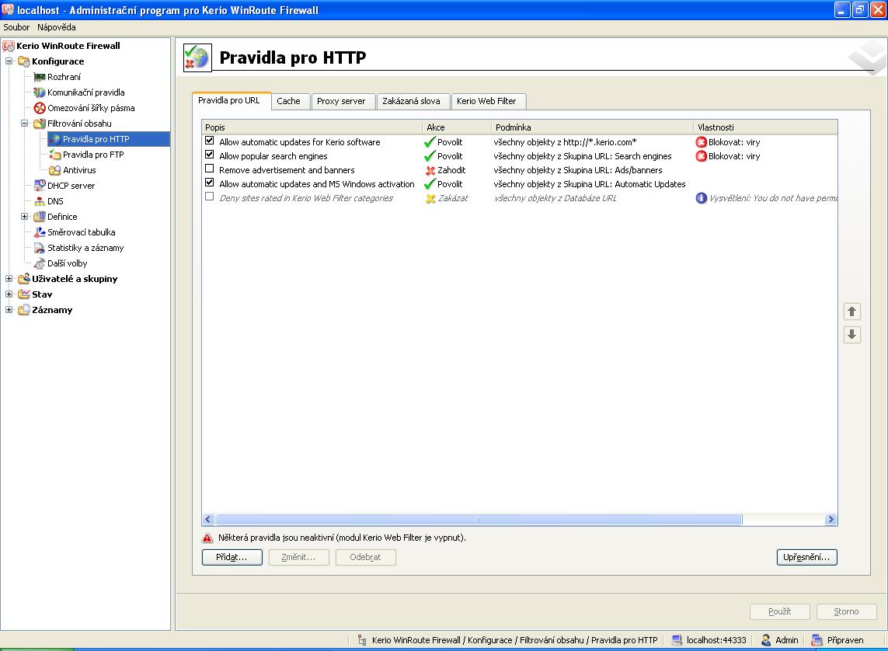The height and width of the screenshot is (651, 888).
Task: Click the Antivirus folder icon
Action: click(55, 170)
